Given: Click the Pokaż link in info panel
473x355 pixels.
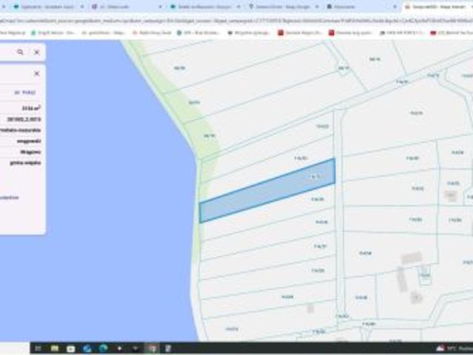Looking at the screenshot, I should click(29, 92).
